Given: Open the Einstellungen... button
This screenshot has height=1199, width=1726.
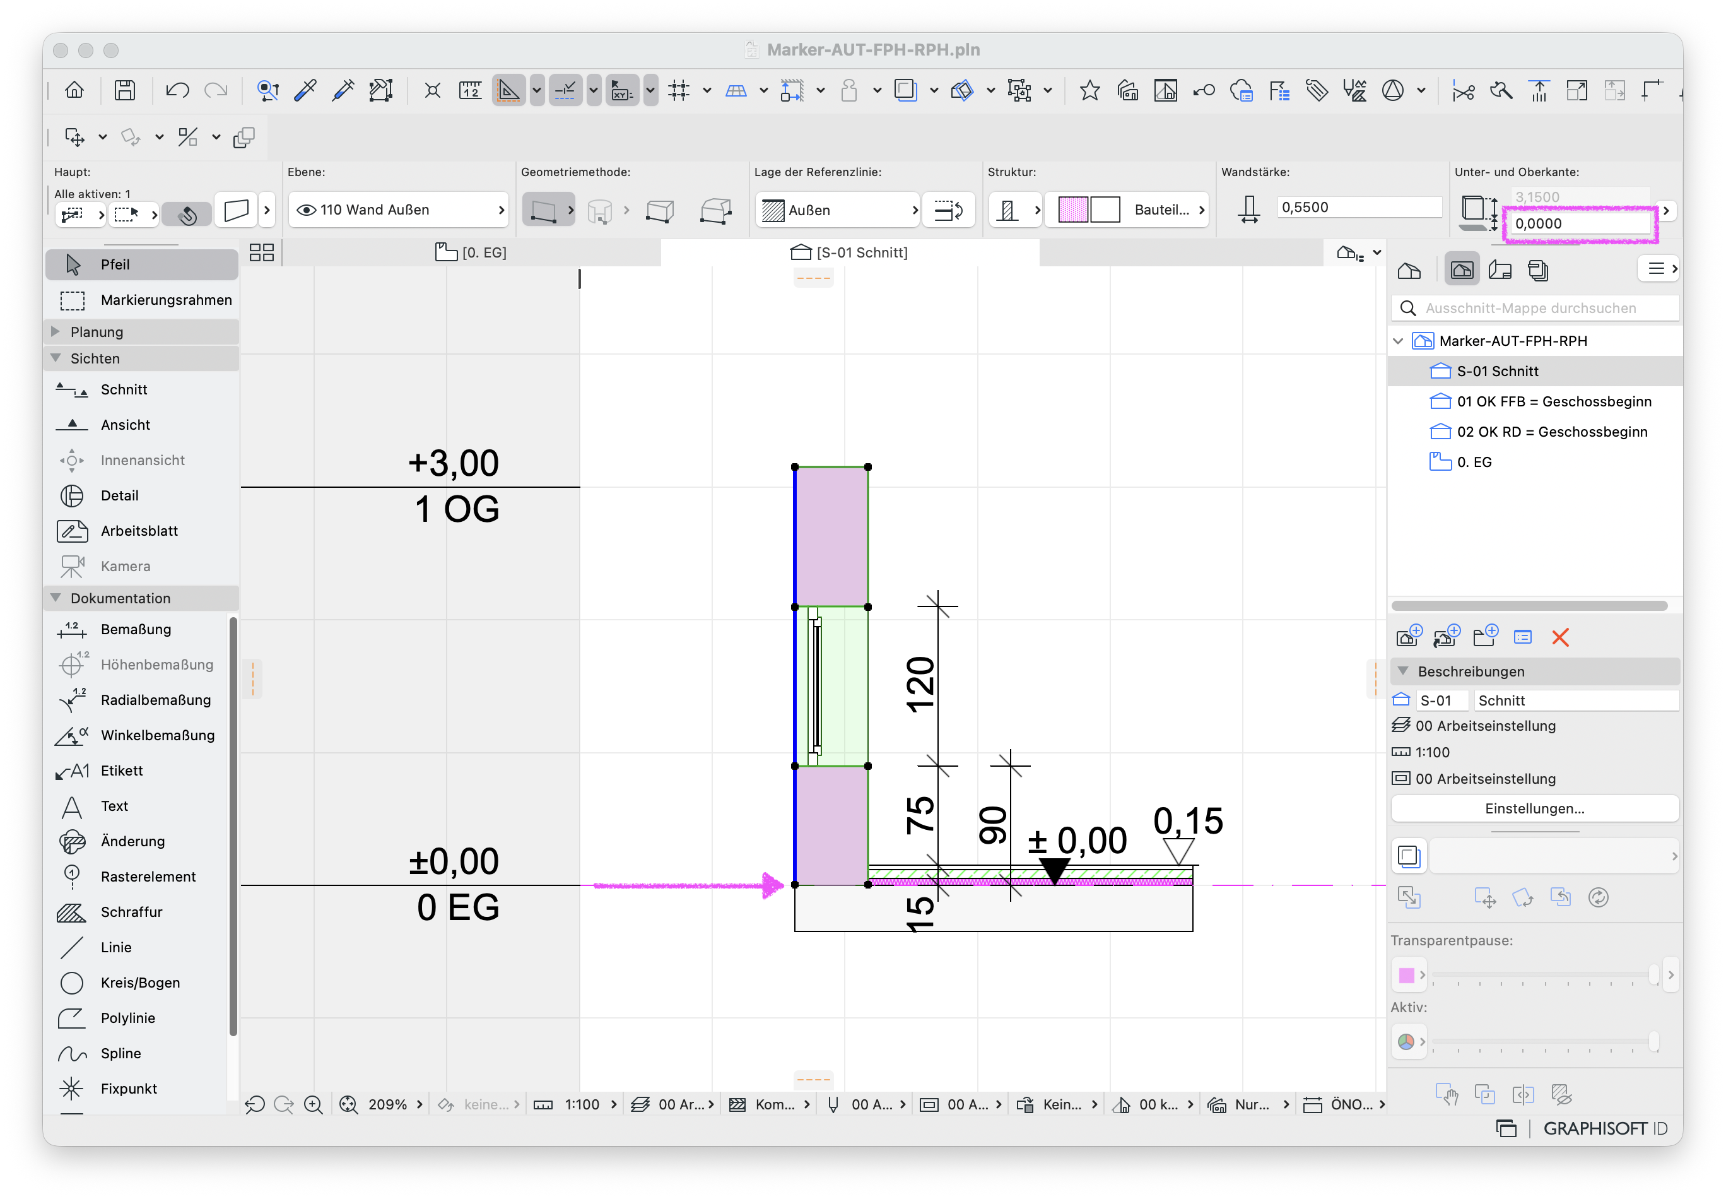Looking at the screenshot, I should pos(1534,808).
